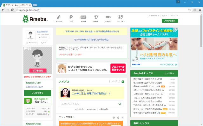Click the つぶやく button
Image resolution: width=203 pixels, height=126 pixels.
click(43, 37)
